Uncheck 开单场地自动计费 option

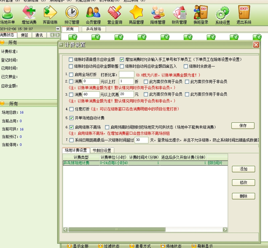coord(71,118)
